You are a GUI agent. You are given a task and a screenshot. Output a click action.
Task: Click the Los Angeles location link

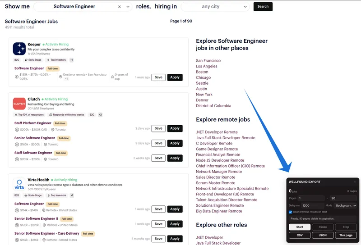pyautogui.click(x=207, y=66)
